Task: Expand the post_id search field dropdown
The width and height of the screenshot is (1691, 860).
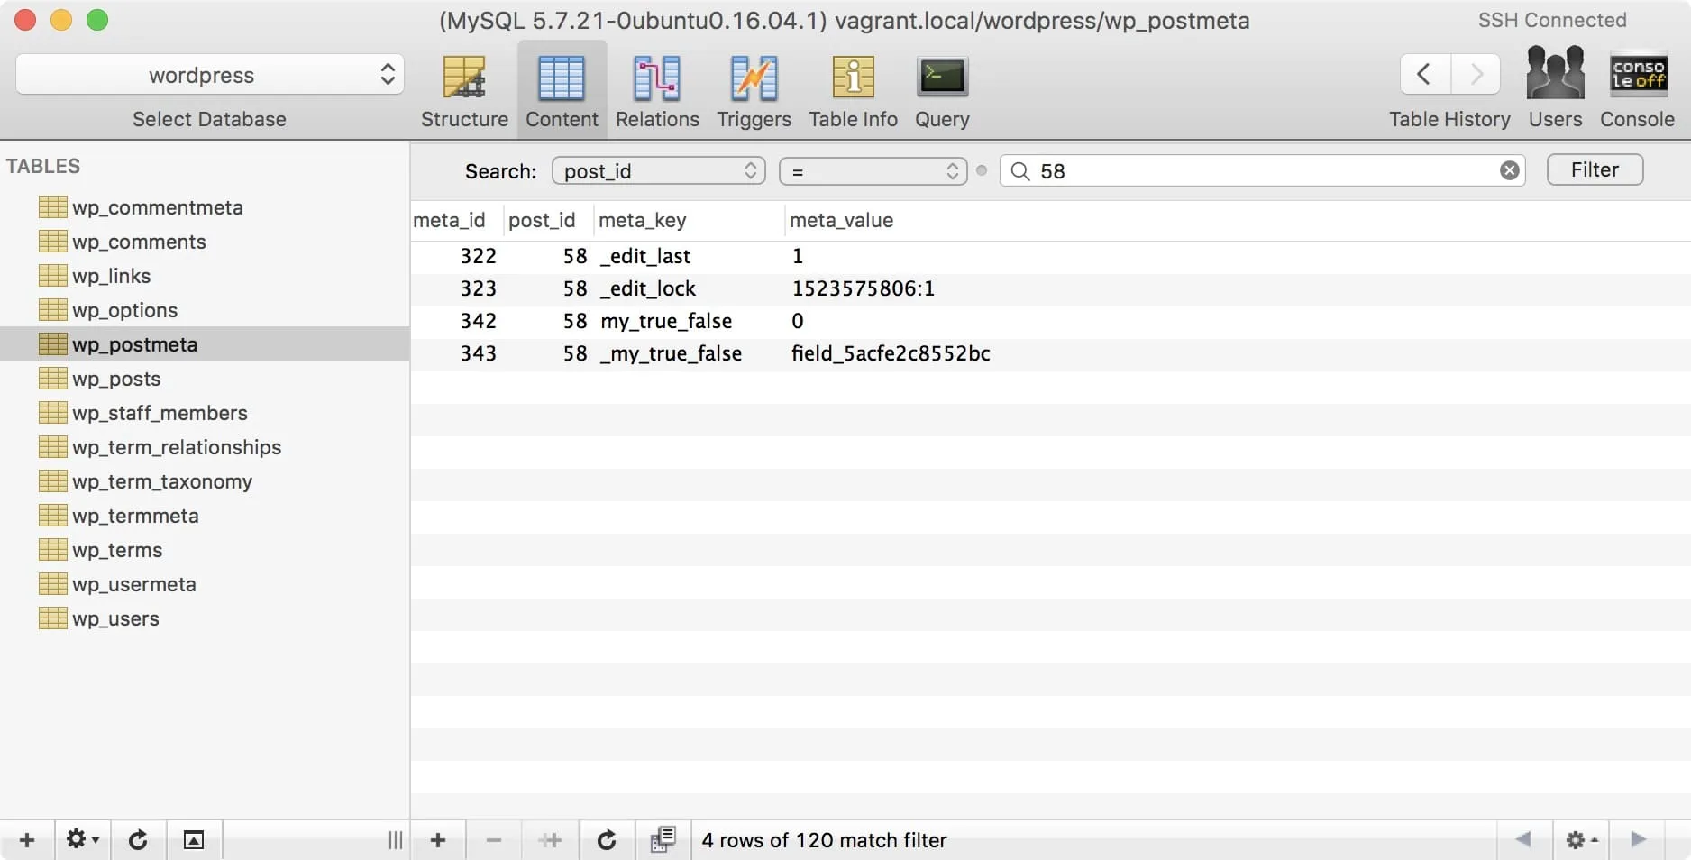Action: pyautogui.click(x=658, y=171)
